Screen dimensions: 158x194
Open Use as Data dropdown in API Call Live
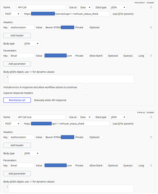pos(85,117)
